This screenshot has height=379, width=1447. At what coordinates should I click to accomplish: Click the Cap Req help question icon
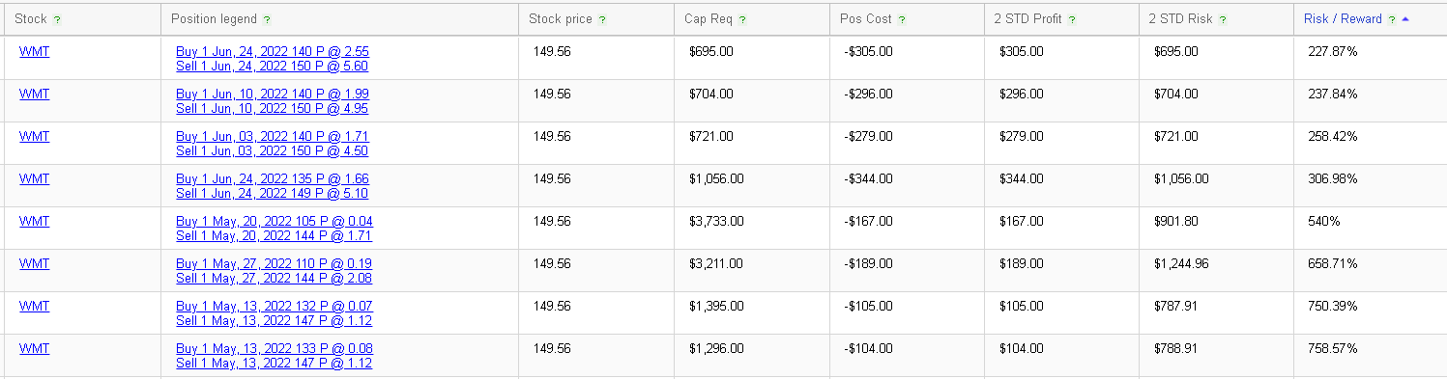742,19
